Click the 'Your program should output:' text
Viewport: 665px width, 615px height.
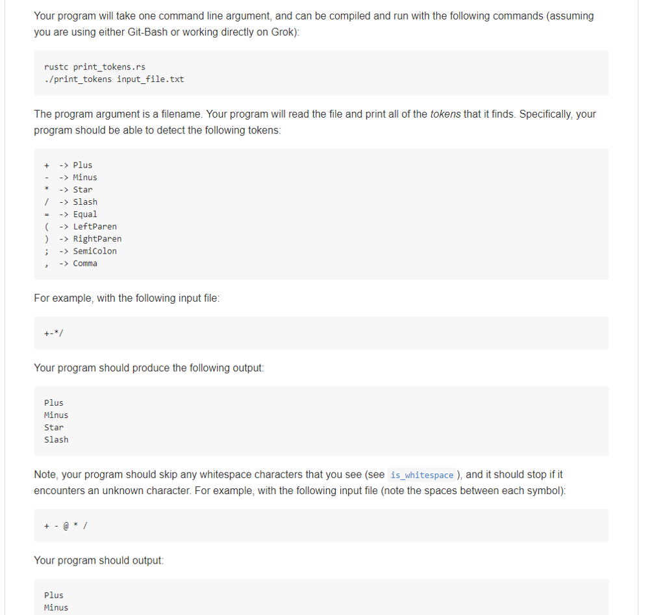tap(99, 560)
